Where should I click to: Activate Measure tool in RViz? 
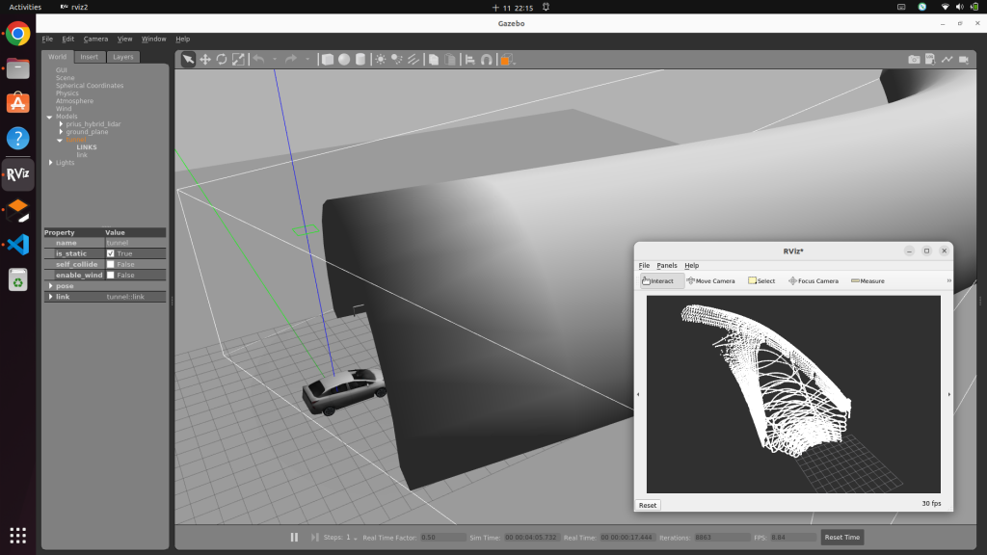click(x=867, y=280)
